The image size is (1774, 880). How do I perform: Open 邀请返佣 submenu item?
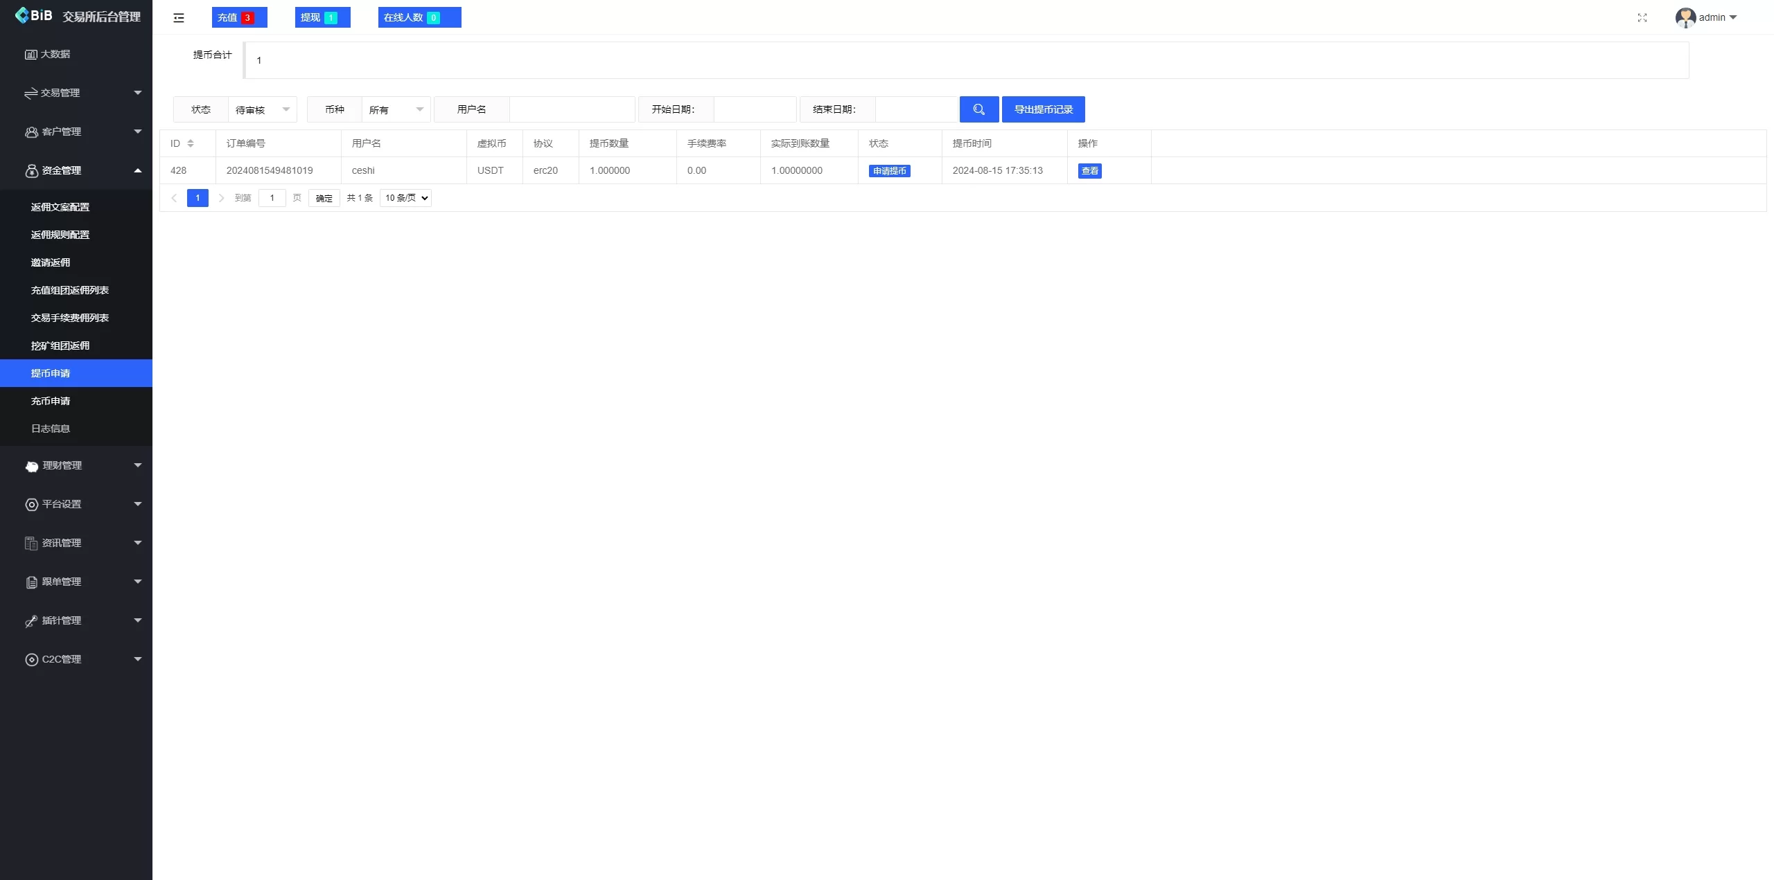pyautogui.click(x=51, y=262)
